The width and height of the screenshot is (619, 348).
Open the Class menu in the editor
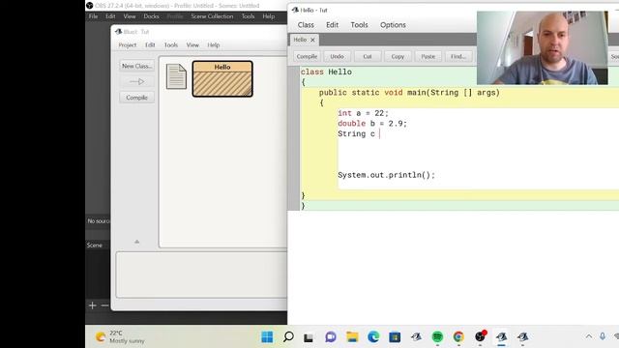[306, 25]
